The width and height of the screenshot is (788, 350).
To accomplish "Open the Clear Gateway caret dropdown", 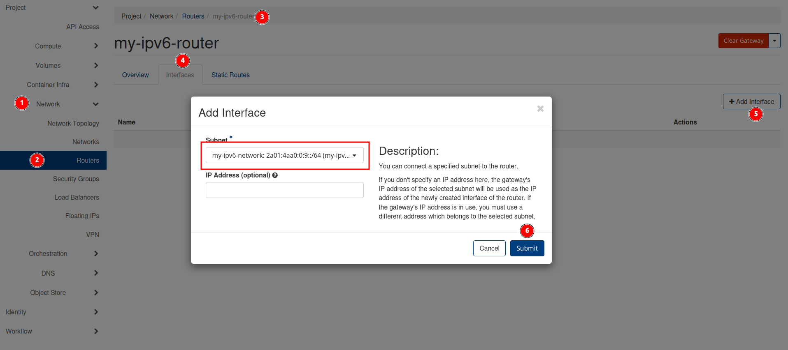I will pos(774,41).
